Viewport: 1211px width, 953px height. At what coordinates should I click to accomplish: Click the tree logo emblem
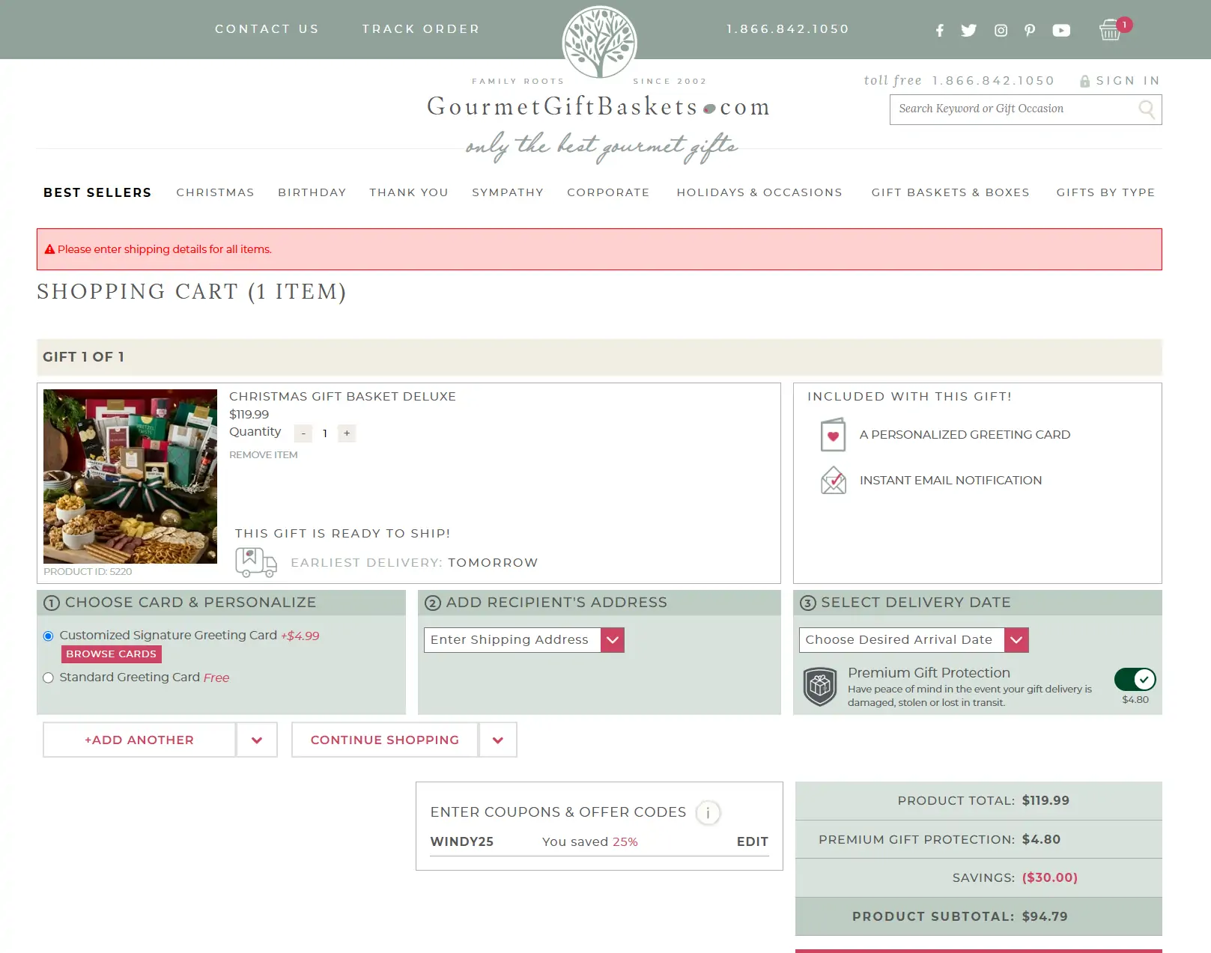pyautogui.click(x=599, y=42)
